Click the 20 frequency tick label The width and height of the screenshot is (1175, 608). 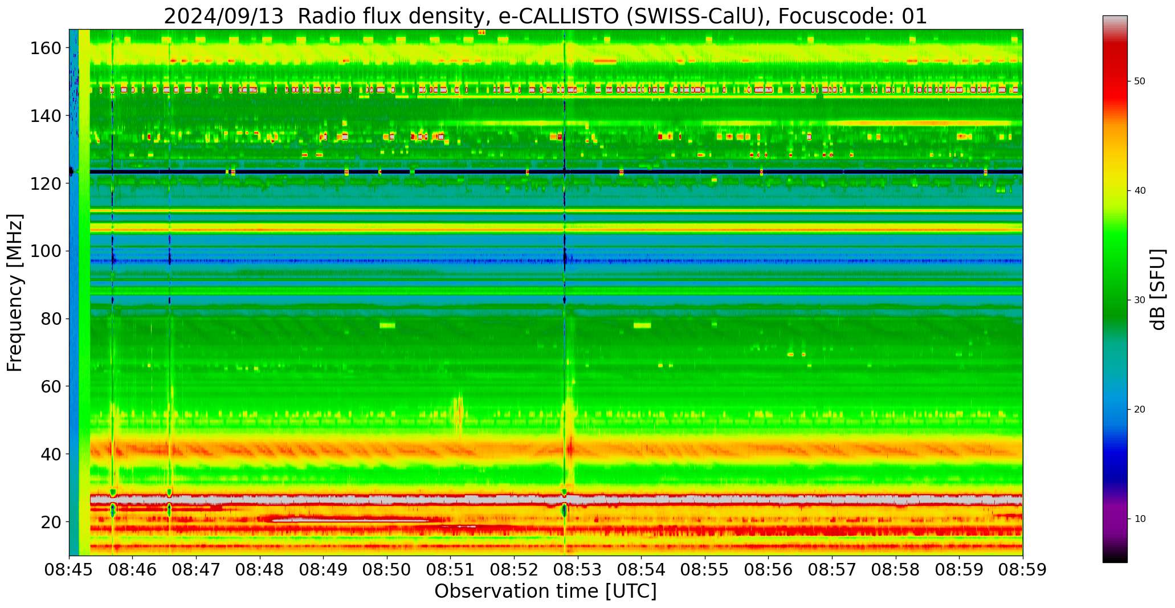point(51,521)
